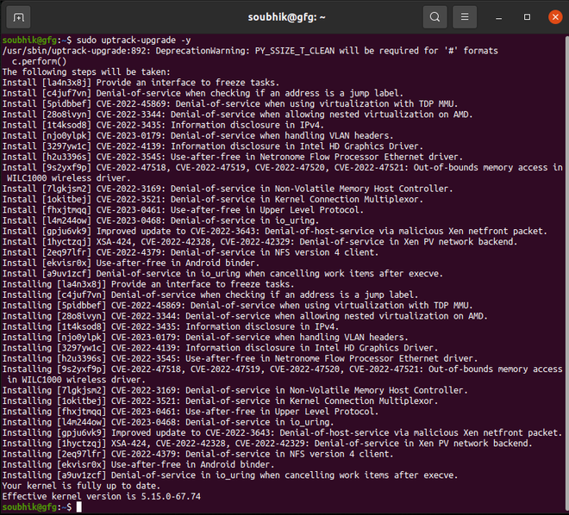Image resolution: width=569 pixels, height=515 pixels.
Task: Click the Installing [la4n3x8j] freeze tasks line
Action: 148,284
